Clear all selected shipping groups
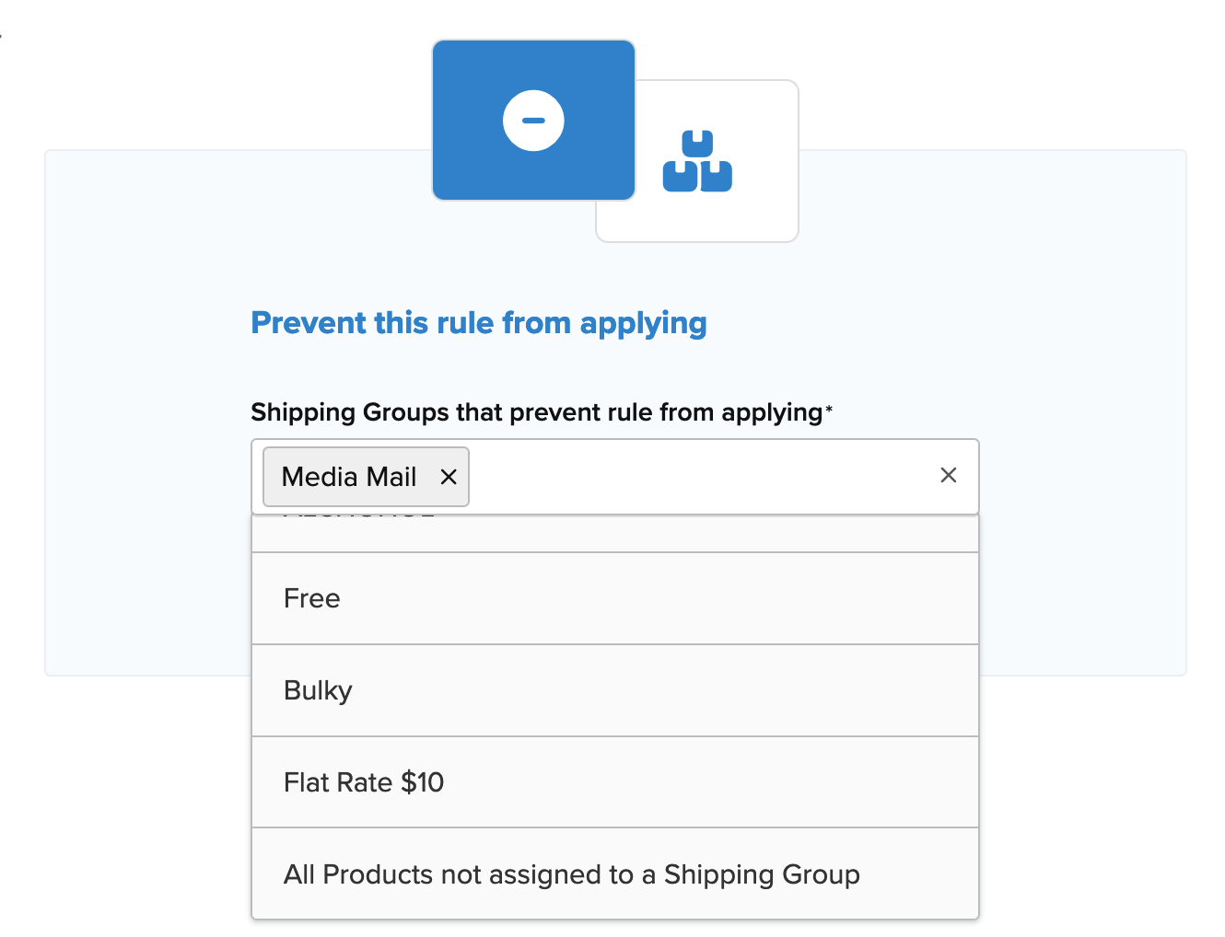1225x937 pixels. (x=948, y=475)
